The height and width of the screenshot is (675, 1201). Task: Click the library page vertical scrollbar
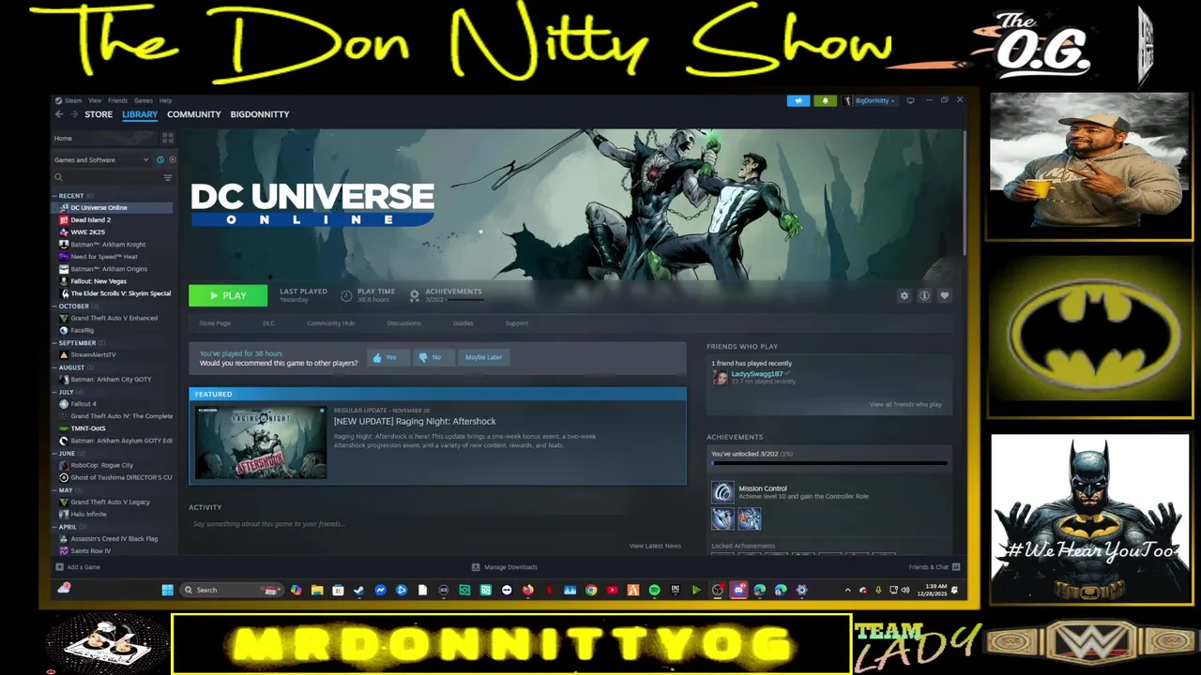pyautogui.click(x=964, y=192)
